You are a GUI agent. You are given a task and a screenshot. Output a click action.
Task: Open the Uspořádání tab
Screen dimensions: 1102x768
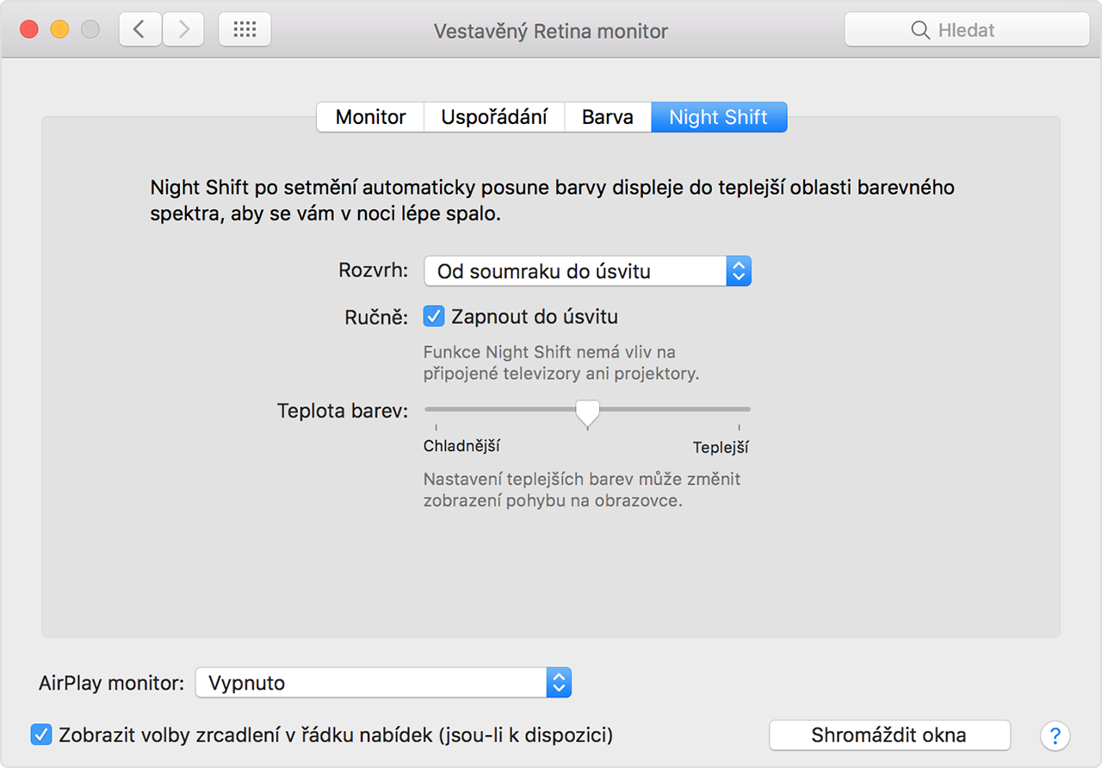tap(494, 117)
